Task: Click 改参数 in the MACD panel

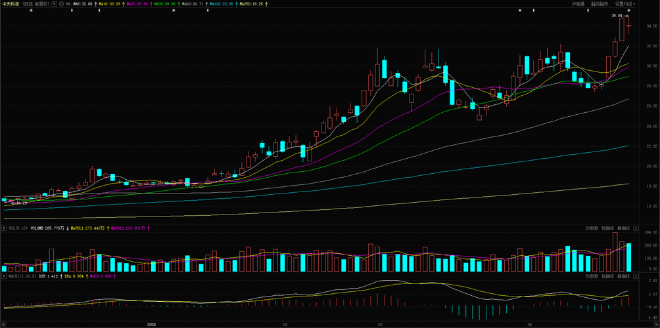Action: pyautogui.click(x=592, y=276)
